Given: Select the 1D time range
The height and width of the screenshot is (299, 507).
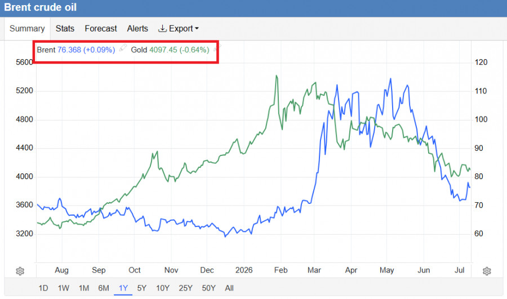Looking at the screenshot, I should coord(43,288).
